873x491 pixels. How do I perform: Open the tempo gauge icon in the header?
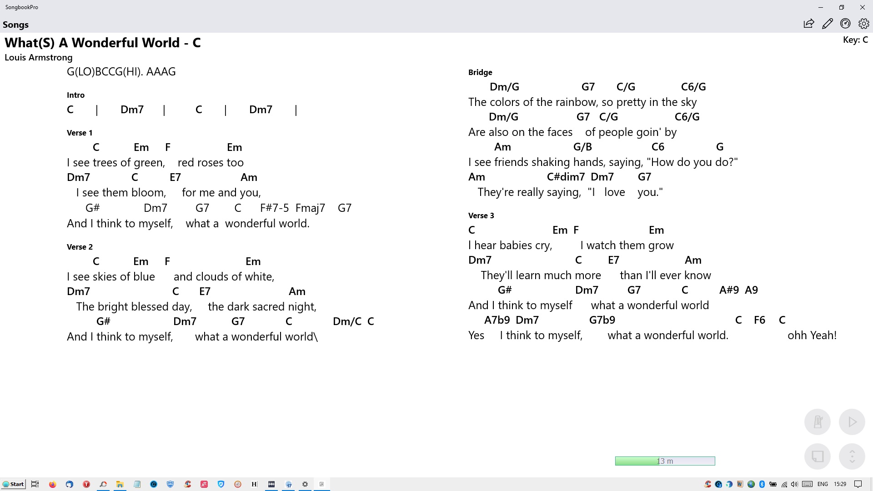(x=845, y=24)
